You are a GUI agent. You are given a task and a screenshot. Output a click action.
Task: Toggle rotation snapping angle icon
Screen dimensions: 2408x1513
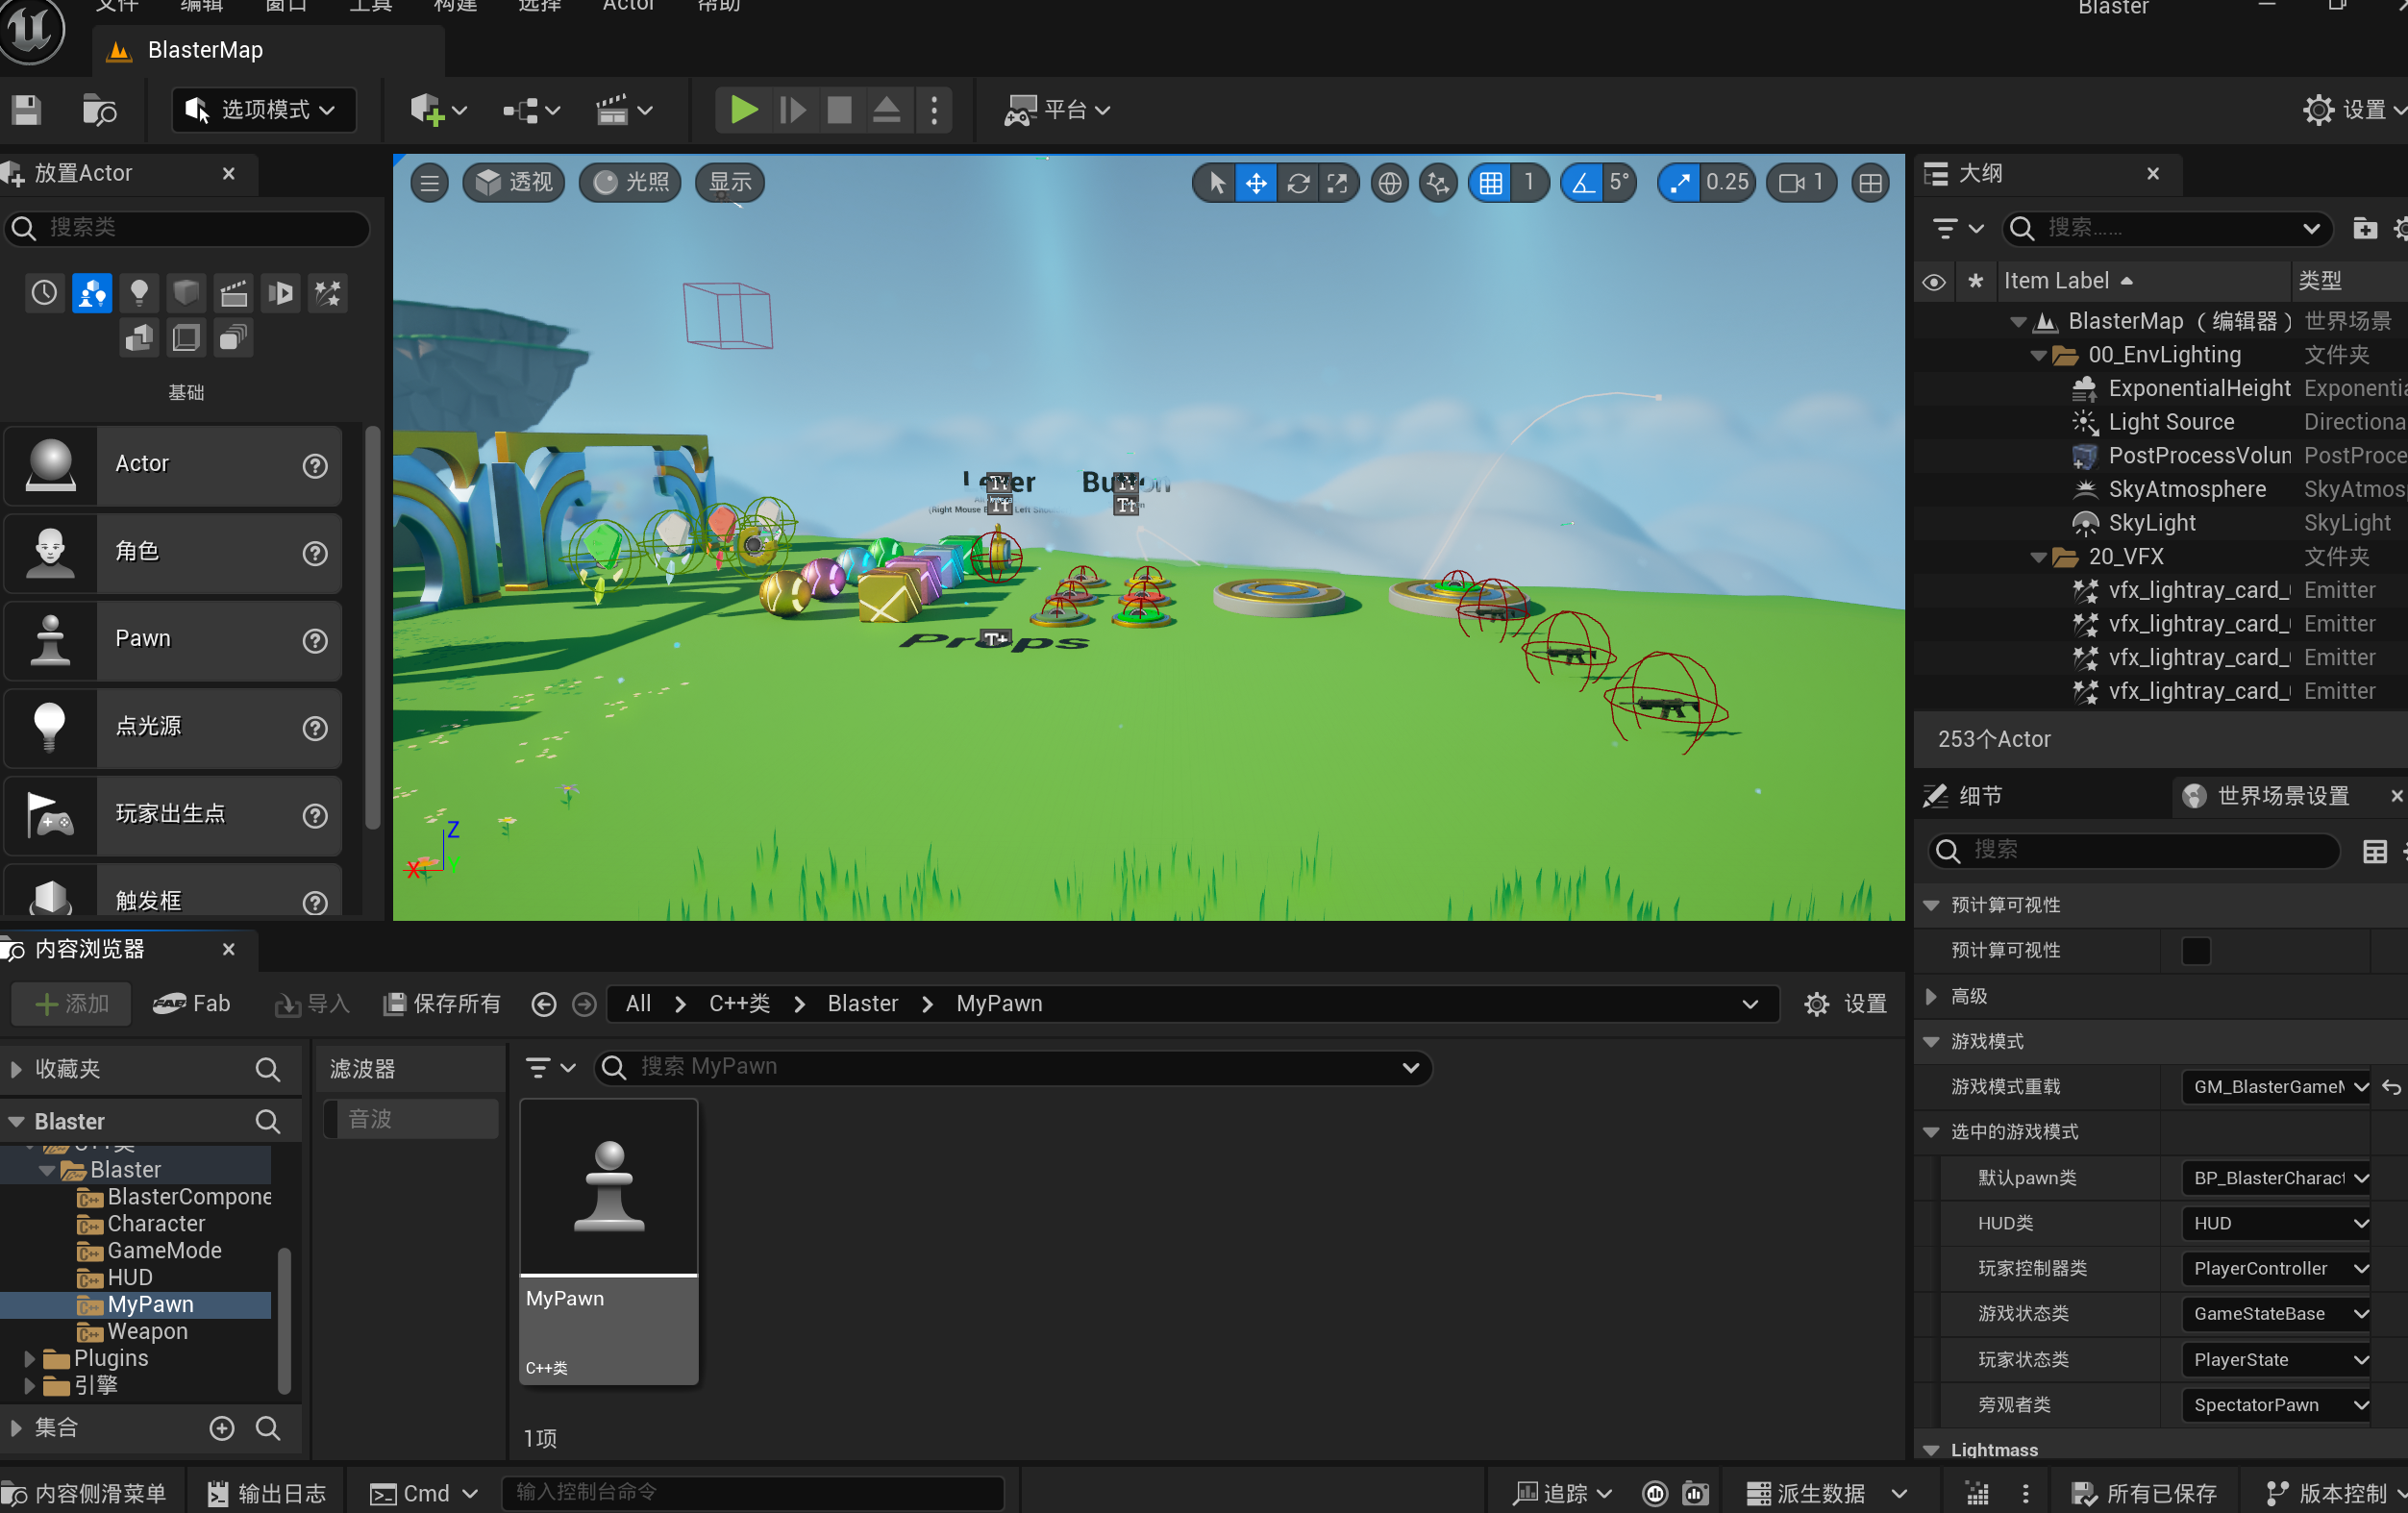tap(1583, 183)
